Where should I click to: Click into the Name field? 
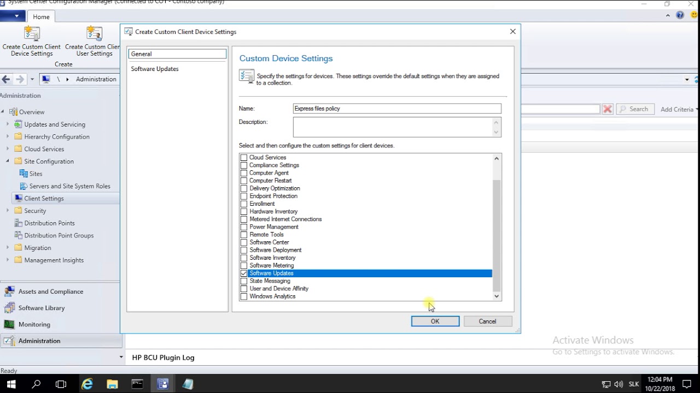tap(397, 109)
